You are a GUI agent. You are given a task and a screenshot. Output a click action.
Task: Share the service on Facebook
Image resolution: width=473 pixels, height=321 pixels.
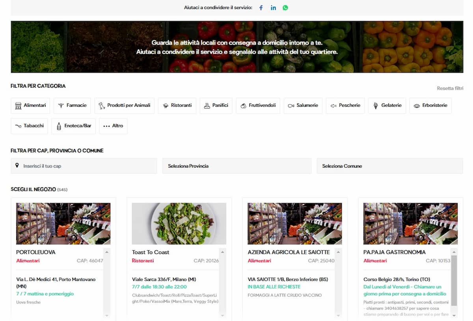261,8
